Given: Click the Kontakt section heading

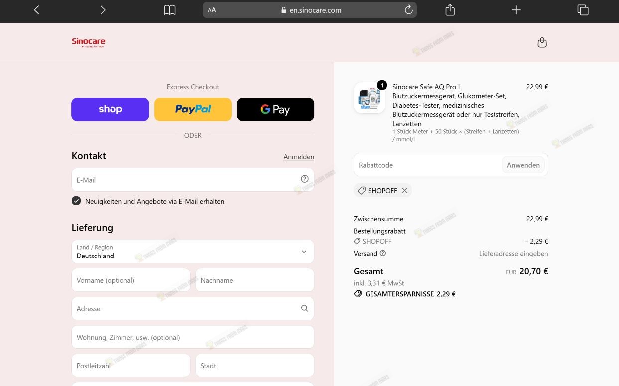Looking at the screenshot, I should point(89,156).
